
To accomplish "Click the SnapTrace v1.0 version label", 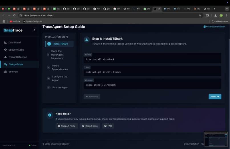I will (x=9, y=145).
